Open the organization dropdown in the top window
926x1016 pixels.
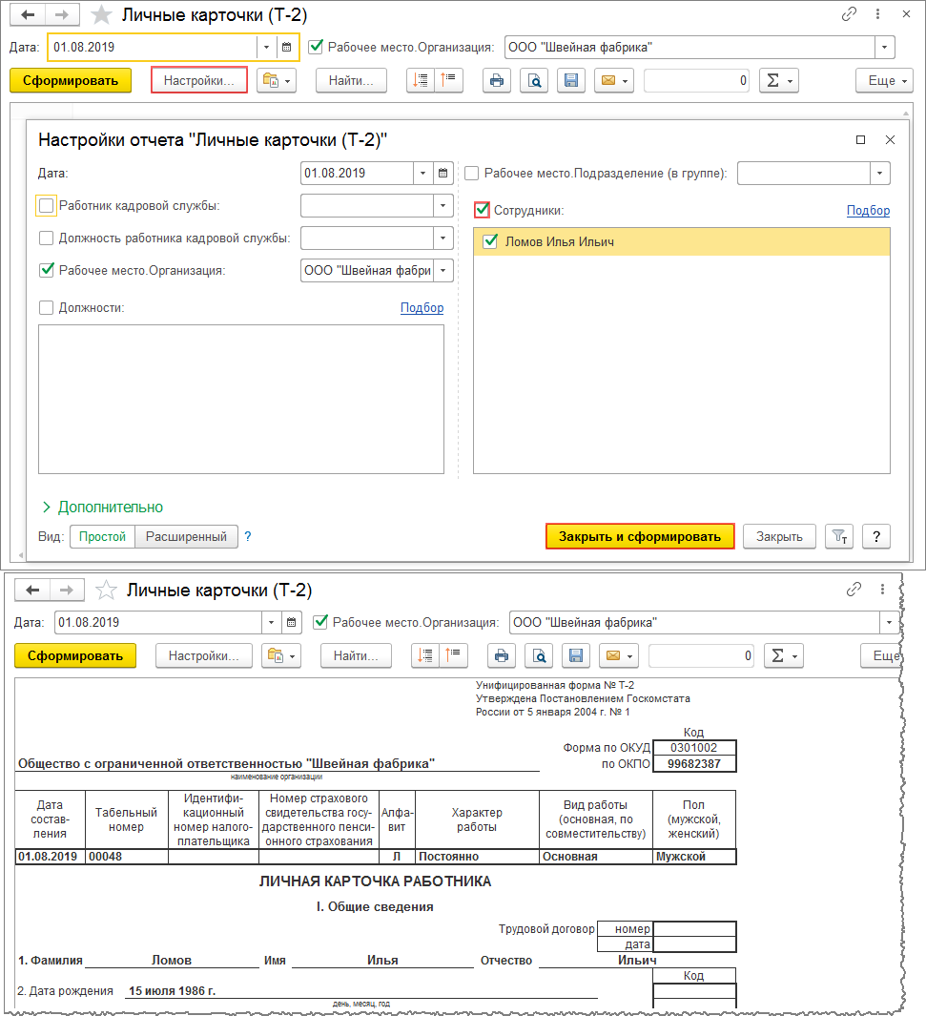(x=885, y=47)
